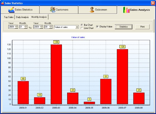156x114 pixels.
Task: Increase the start Month spinner value
Action: [26, 26]
